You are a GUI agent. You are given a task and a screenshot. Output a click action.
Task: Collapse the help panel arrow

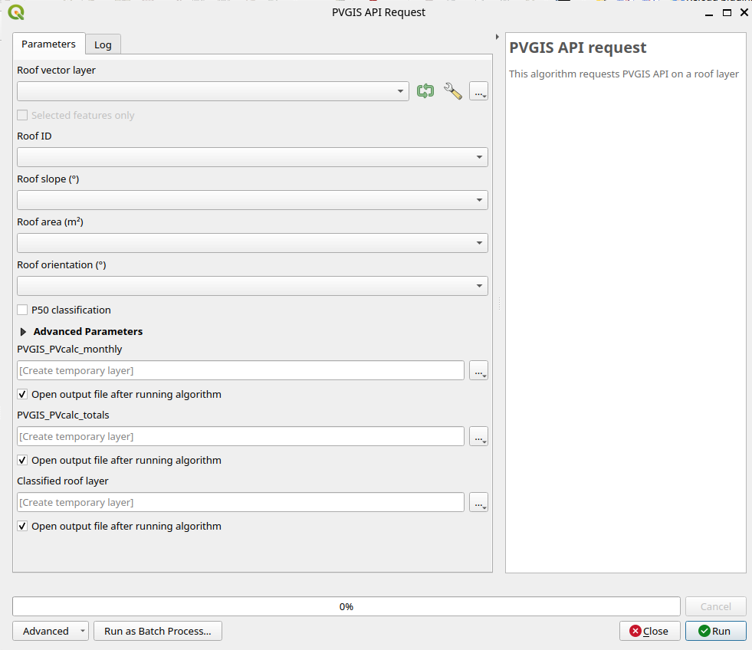pos(498,37)
